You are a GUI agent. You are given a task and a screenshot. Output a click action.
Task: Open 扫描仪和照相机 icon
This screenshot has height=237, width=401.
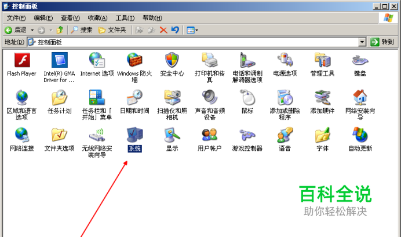tap(172, 98)
